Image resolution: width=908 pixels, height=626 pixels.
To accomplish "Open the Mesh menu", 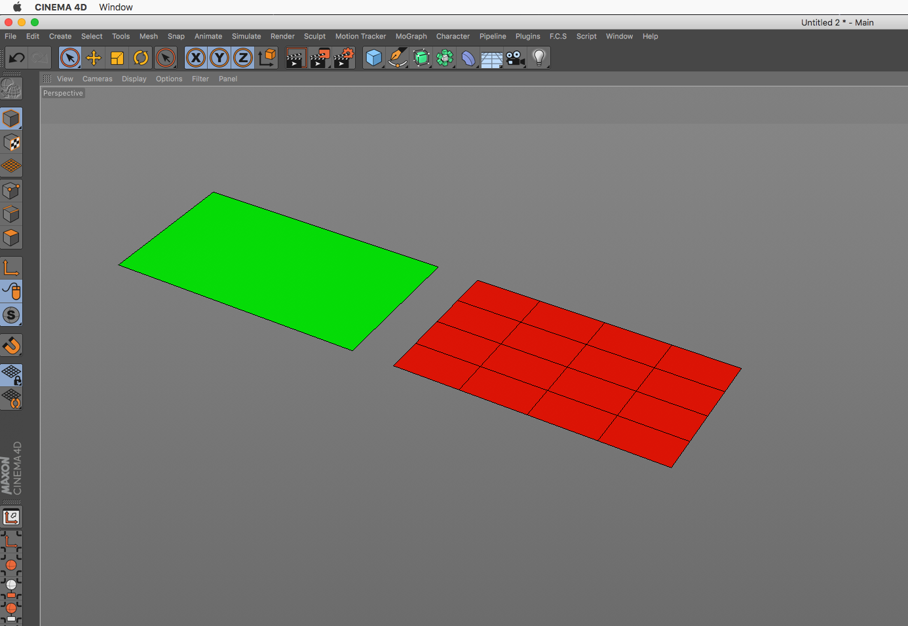I will [x=149, y=36].
